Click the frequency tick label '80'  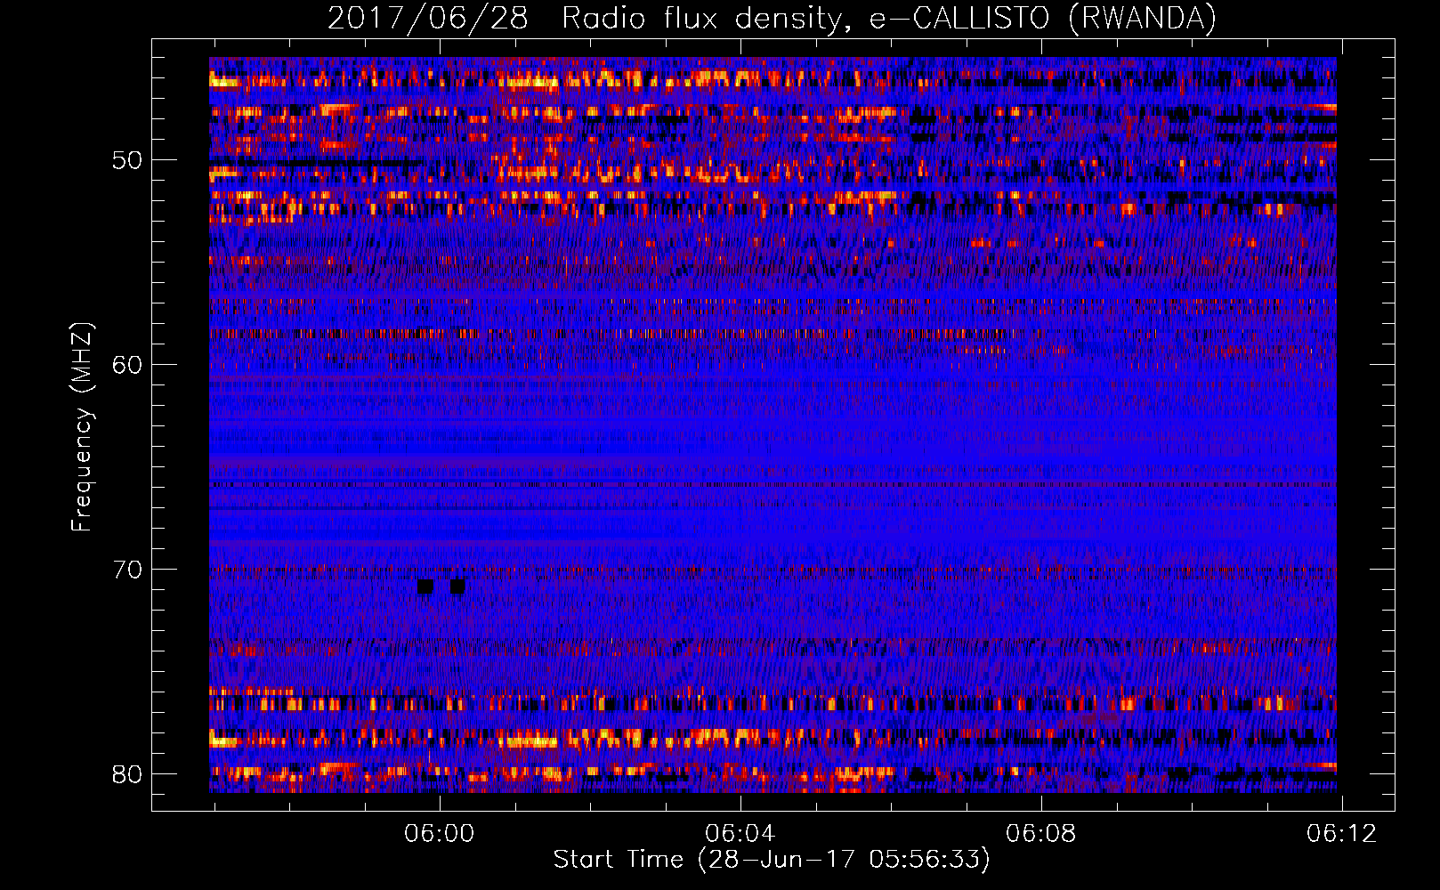pos(127,774)
